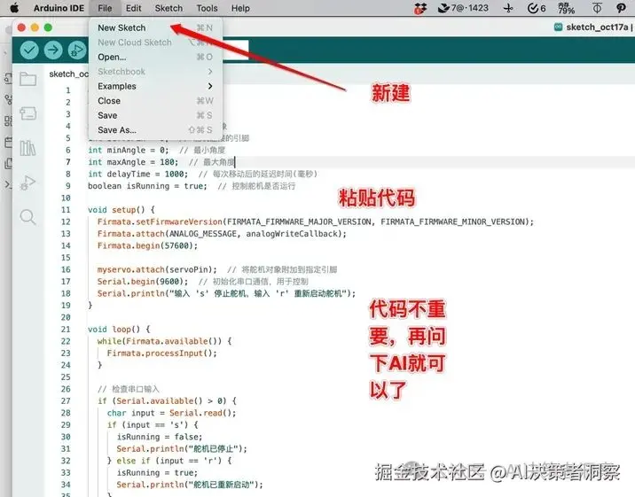
Task: Open the Help menu
Action: (240, 8)
